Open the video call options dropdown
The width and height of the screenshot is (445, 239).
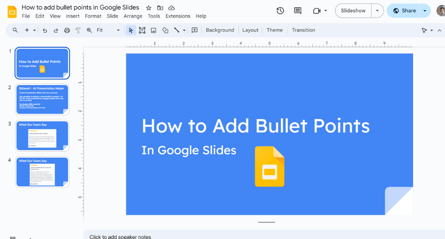tap(325, 11)
